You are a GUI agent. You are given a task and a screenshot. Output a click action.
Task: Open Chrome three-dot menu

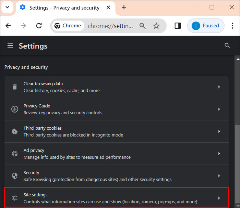pyautogui.click(x=232, y=26)
